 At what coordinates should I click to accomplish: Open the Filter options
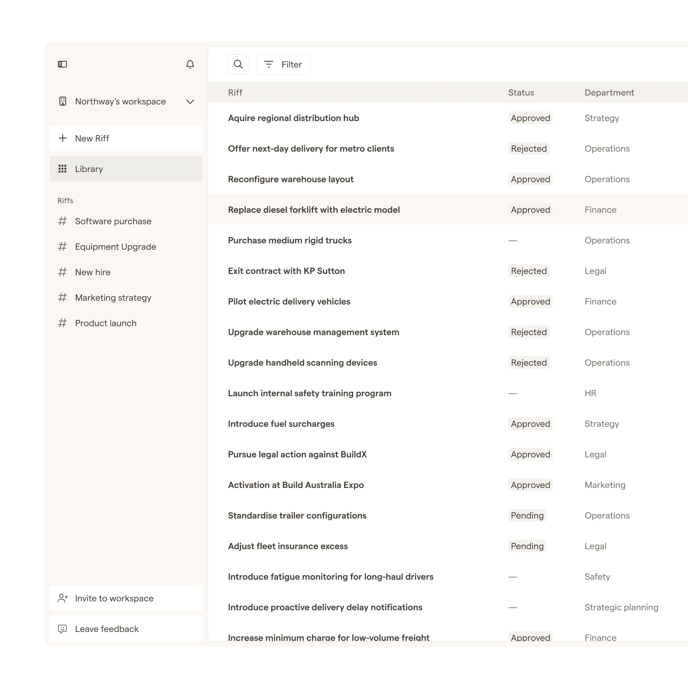pyautogui.click(x=283, y=64)
